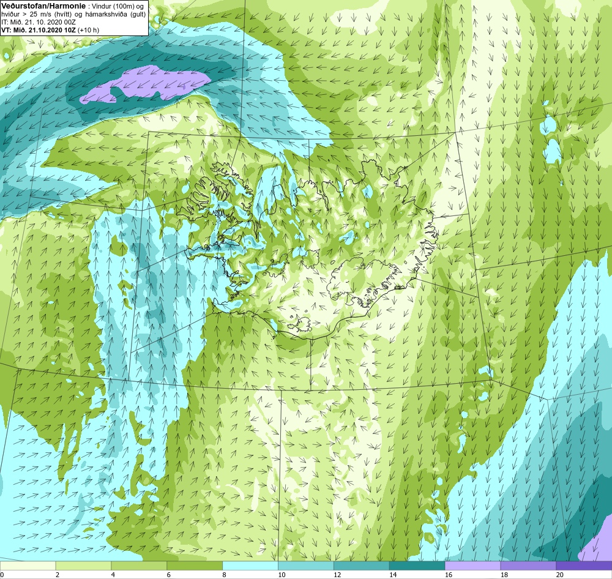Image resolution: width=612 pixels, height=579 pixels.
Task: Click the deep purple 20+ legend band
Action: coord(584,566)
